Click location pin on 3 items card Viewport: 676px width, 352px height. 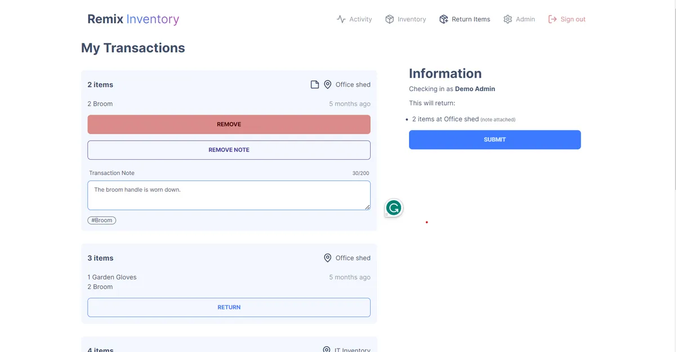point(327,258)
